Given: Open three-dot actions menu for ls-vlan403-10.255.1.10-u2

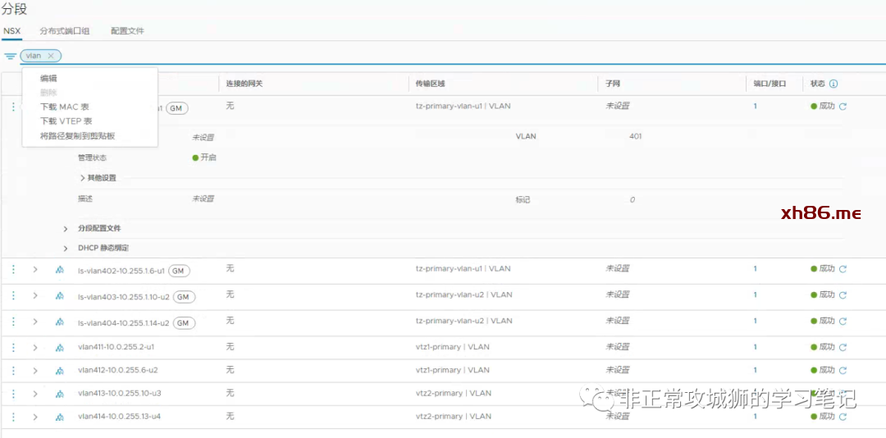Looking at the screenshot, I should (x=13, y=295).
